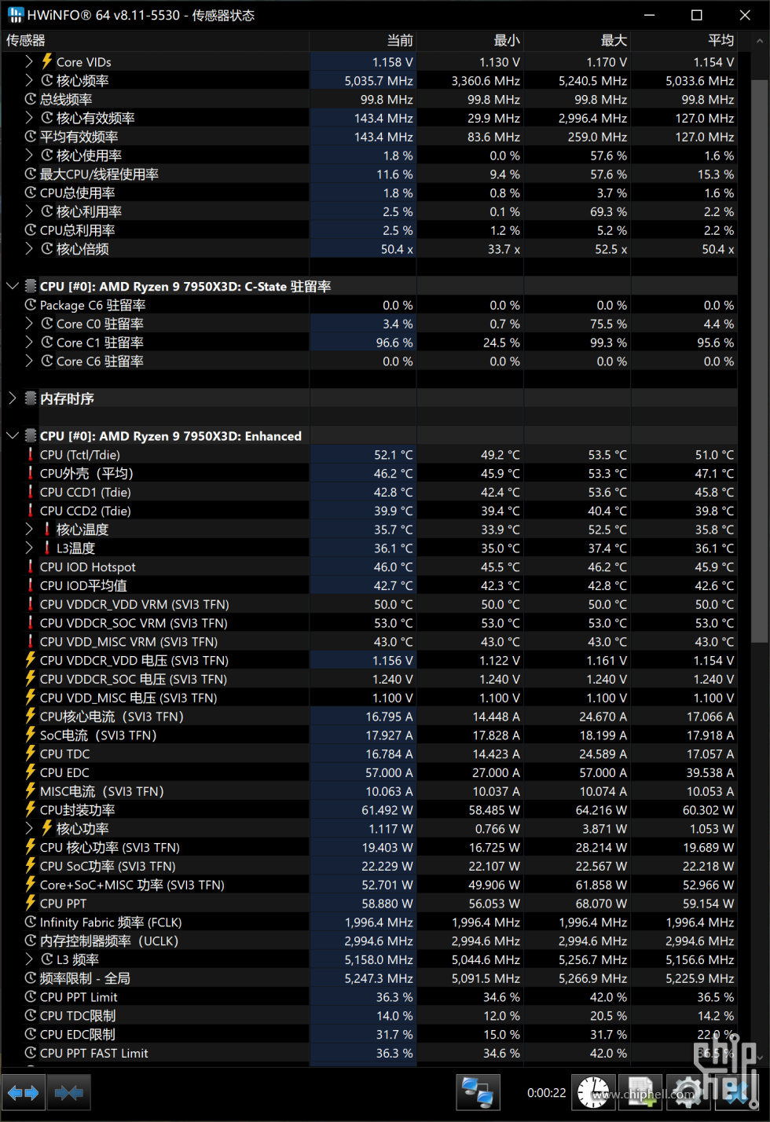Click thermometer icon beside CPU VDDCR_SOC VRM
The height and width of the screenshot is (1122, 770).
(31, 623)
